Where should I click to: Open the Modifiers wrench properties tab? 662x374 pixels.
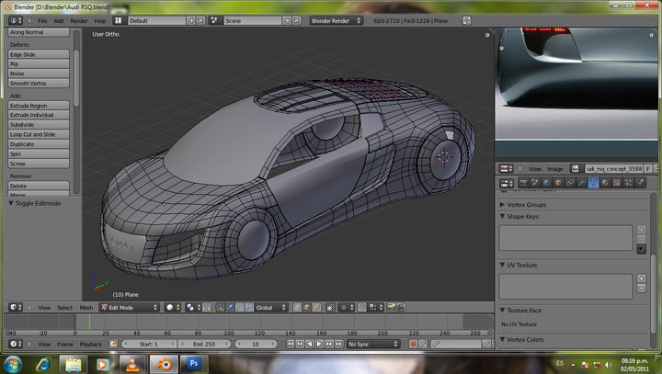(x=580, y=183)
